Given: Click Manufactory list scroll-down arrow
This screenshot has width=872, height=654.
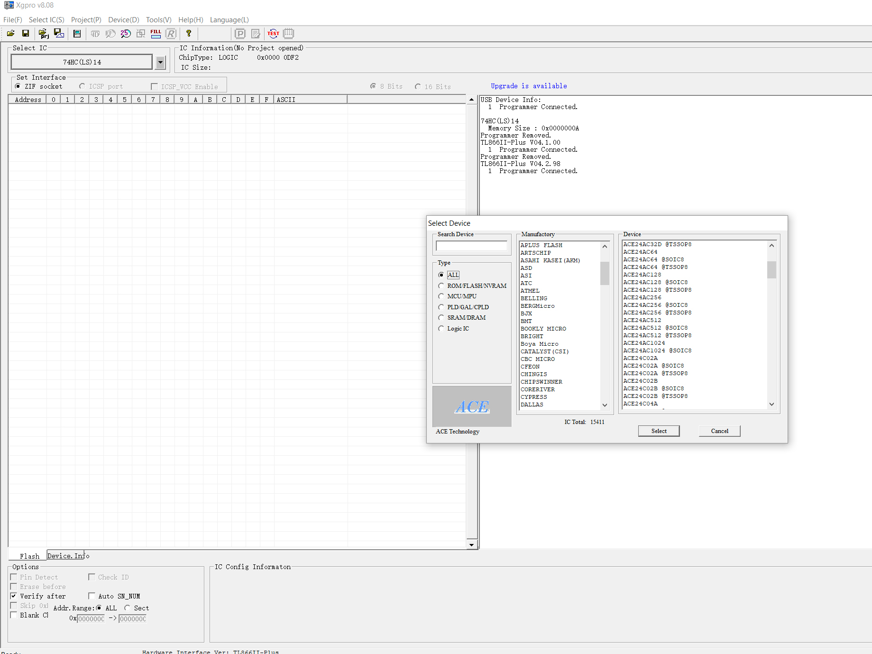Looking at the screenshot, I should [x=605, y=405].
